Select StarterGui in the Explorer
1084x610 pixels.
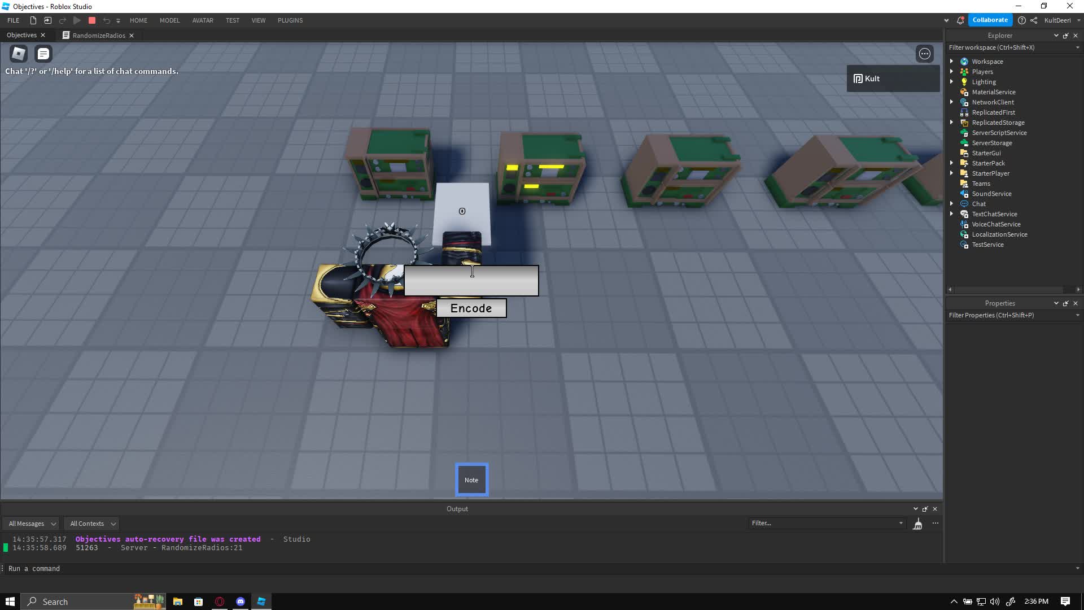click(x=986, y=153)
